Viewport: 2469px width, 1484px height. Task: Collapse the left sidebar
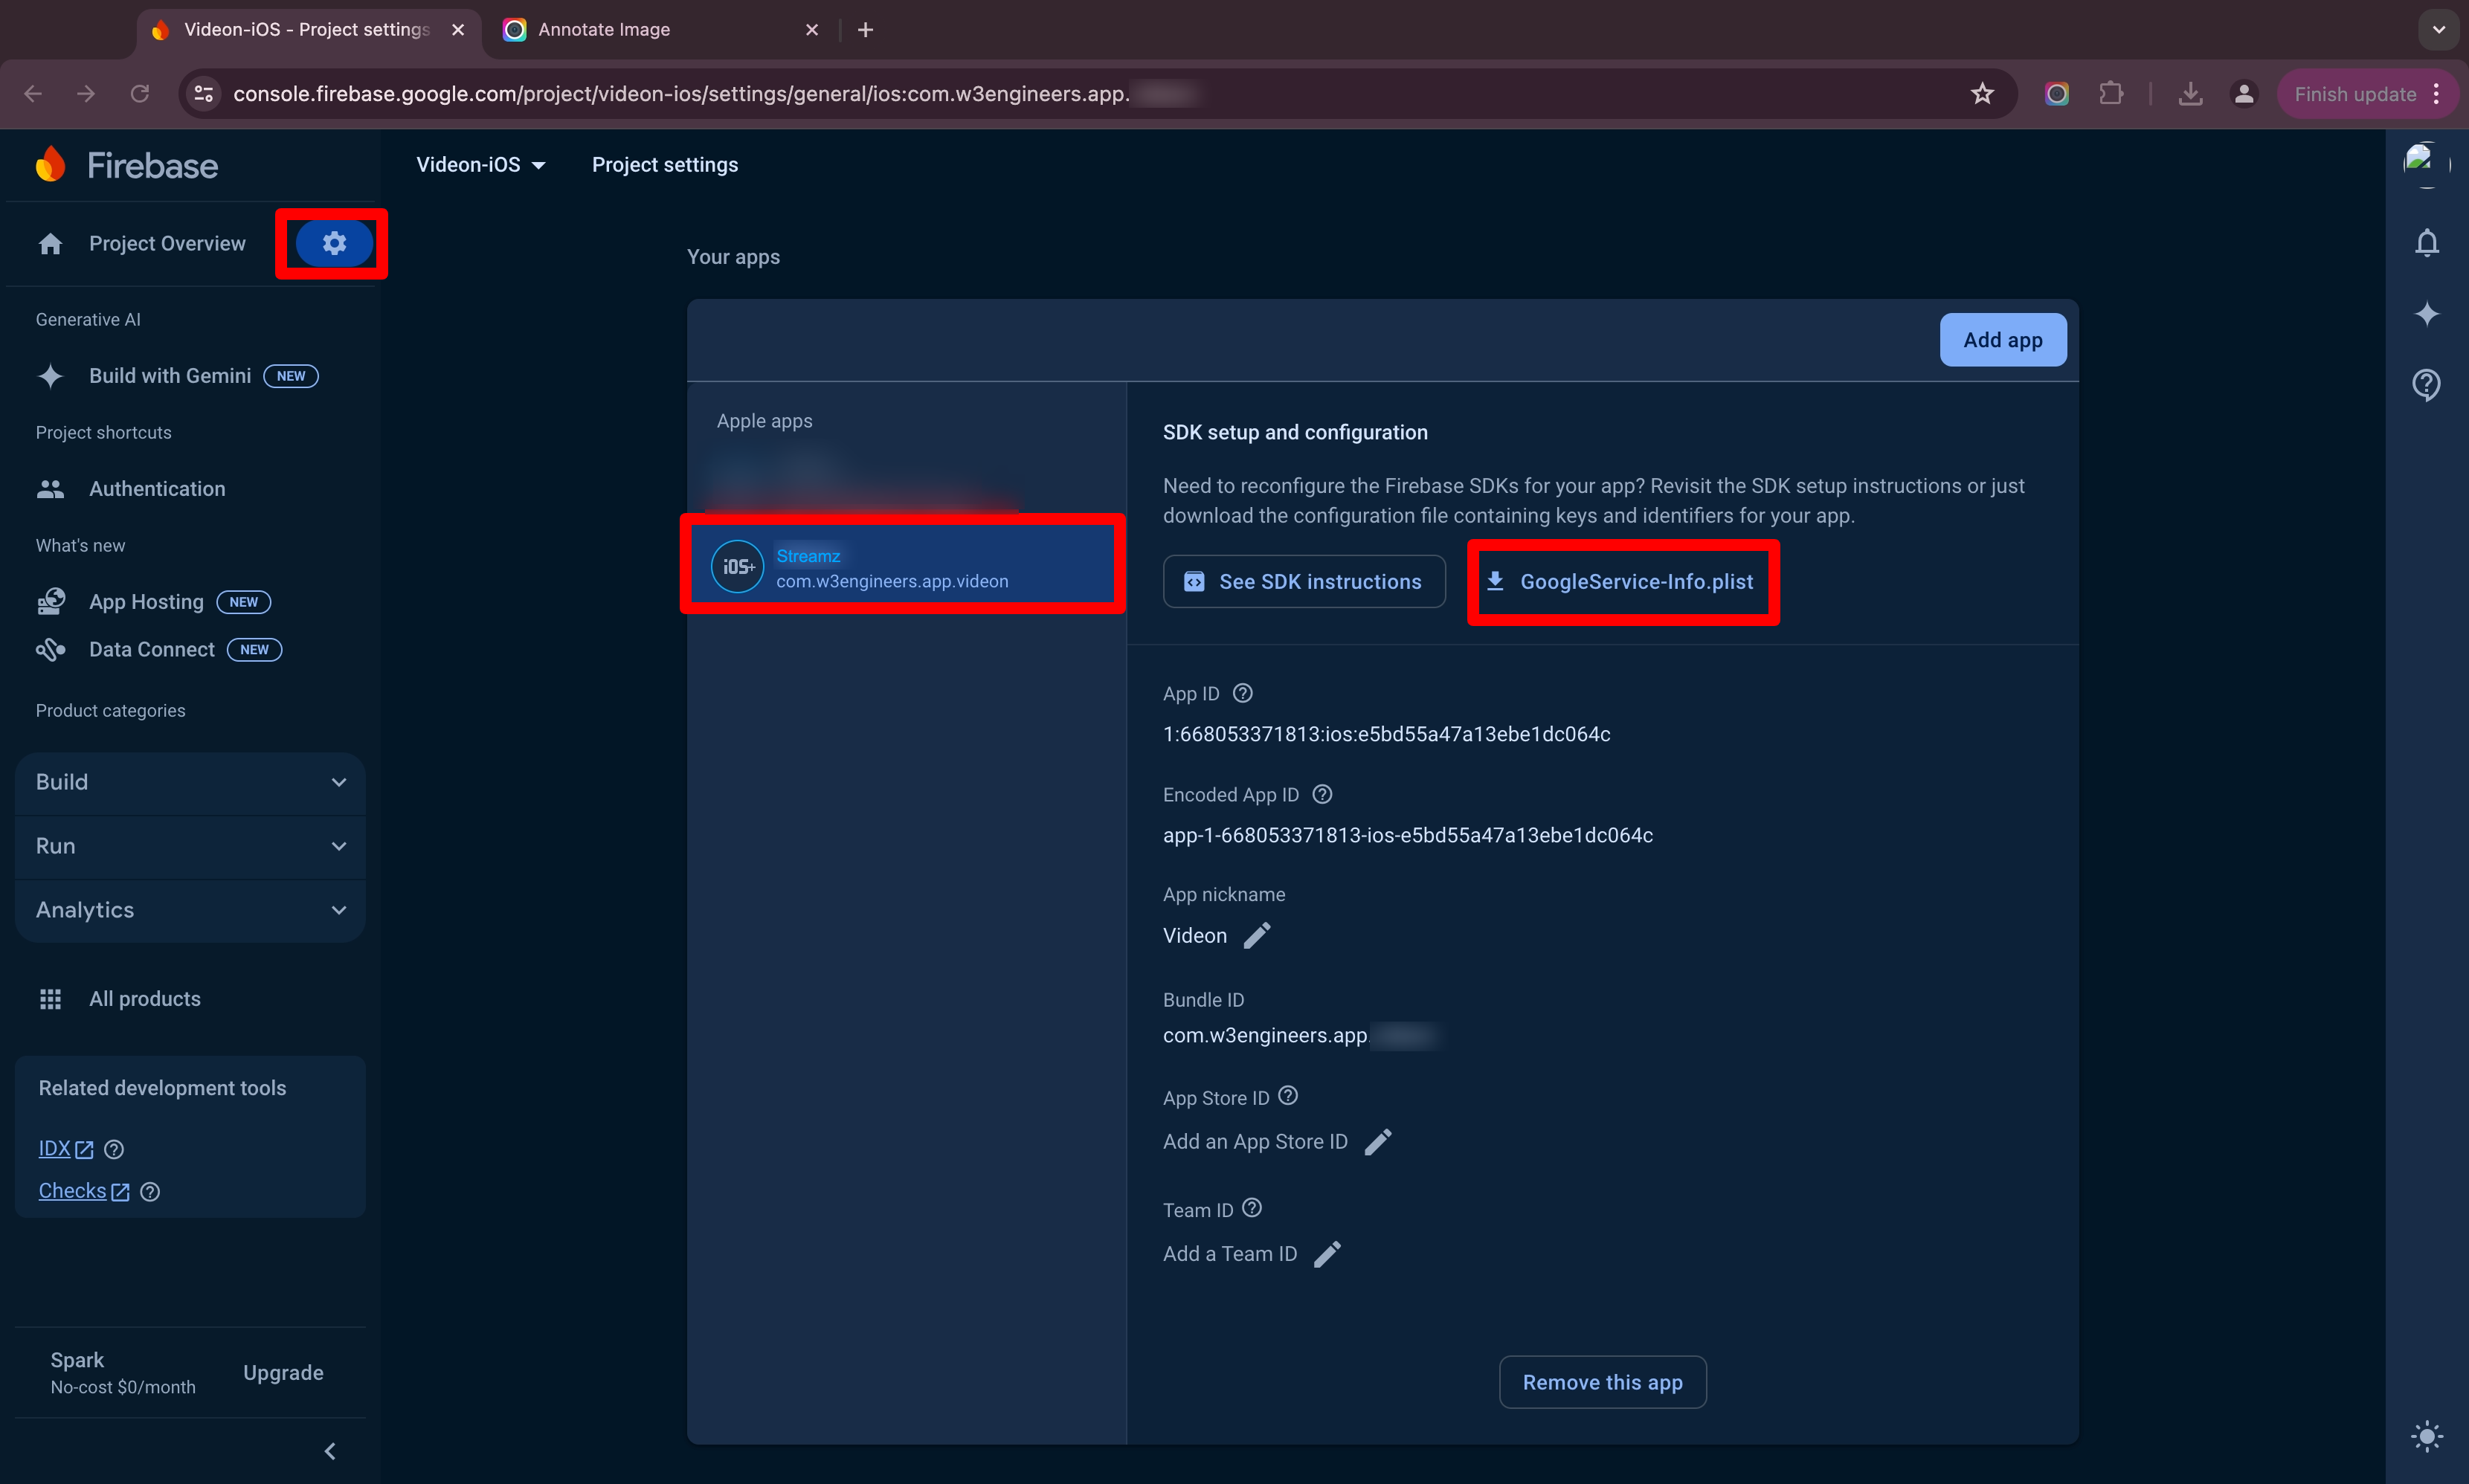coord(330,1451)
